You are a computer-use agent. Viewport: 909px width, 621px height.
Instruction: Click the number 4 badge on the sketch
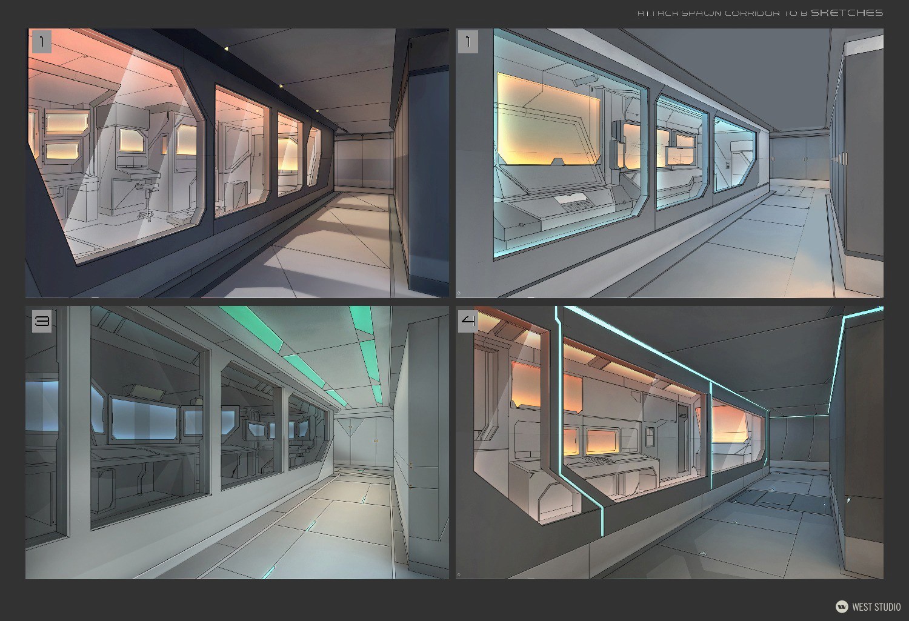pos(468,321)
